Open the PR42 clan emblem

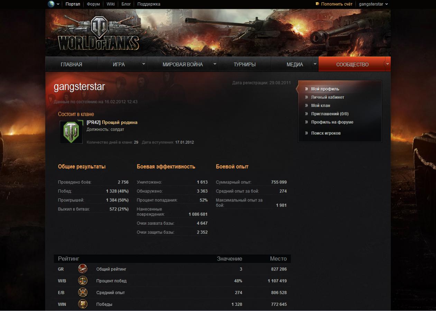click(x=71, y=132)
